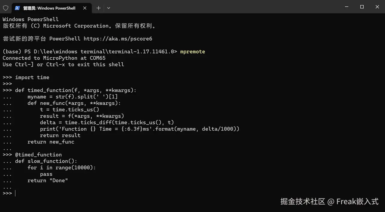Click the def timed_function definition line
This screenshot has height=212, width=385.
69,90
